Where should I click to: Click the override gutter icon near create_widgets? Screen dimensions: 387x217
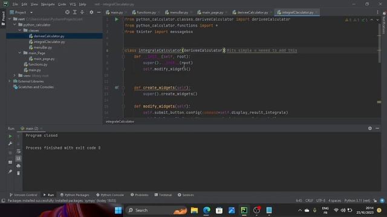(x=117, y=87)
